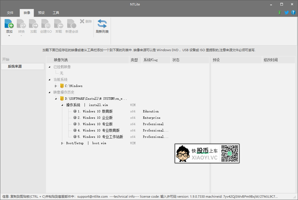Select 系统来源 in the left sidebar
The width and height of the screenshot is (298, 200).
click(x=23, y=66)
